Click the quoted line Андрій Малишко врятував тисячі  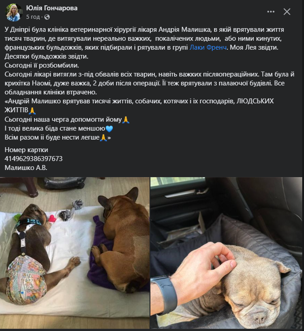(x=139, y=106)
